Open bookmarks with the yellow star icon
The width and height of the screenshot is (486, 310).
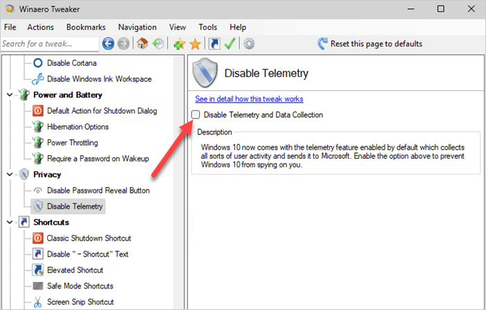click(x=196, y=44)
